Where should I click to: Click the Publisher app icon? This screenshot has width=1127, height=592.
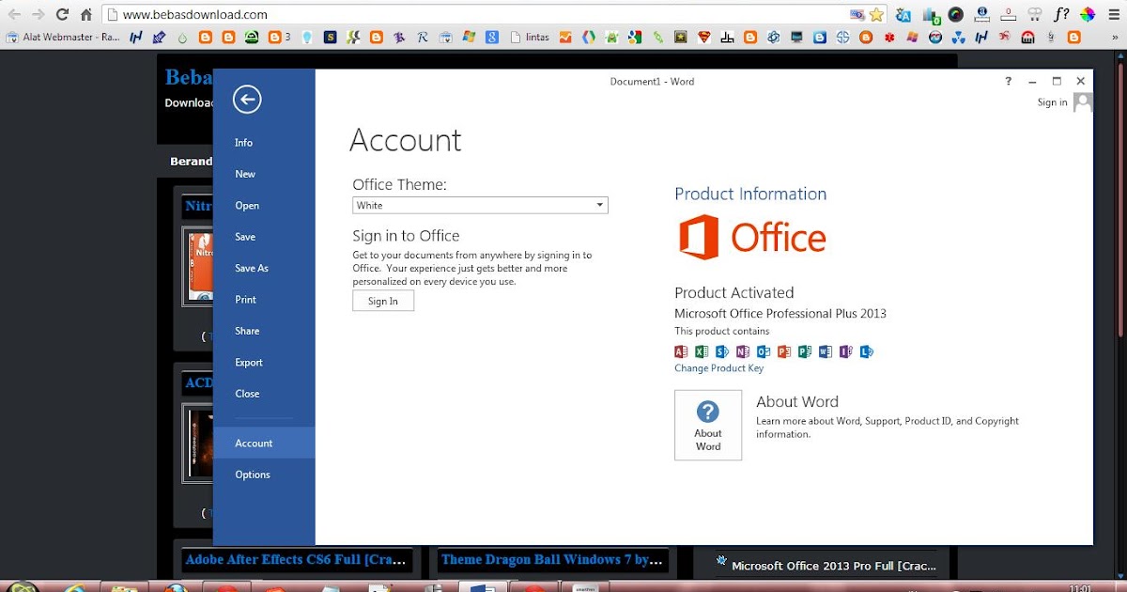(x=805, y=351)
